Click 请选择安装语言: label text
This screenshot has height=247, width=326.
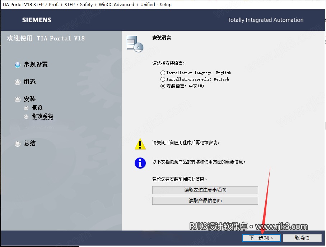point(168,63)
